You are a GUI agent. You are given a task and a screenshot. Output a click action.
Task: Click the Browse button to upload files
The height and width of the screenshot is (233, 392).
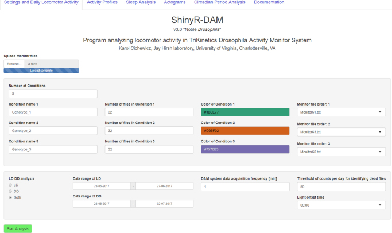14,64
